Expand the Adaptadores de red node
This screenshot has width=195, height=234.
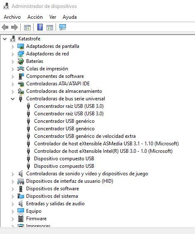[12, 54]
